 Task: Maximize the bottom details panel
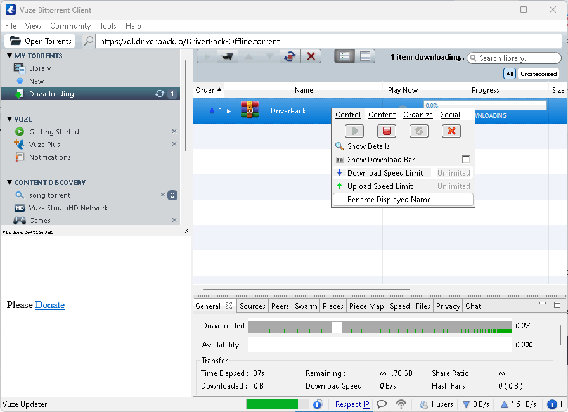pyautogui.click(x=557, y=305)
